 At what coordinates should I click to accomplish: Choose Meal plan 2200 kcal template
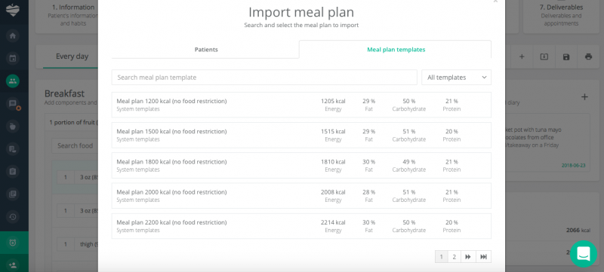click(x=301, y=226)
